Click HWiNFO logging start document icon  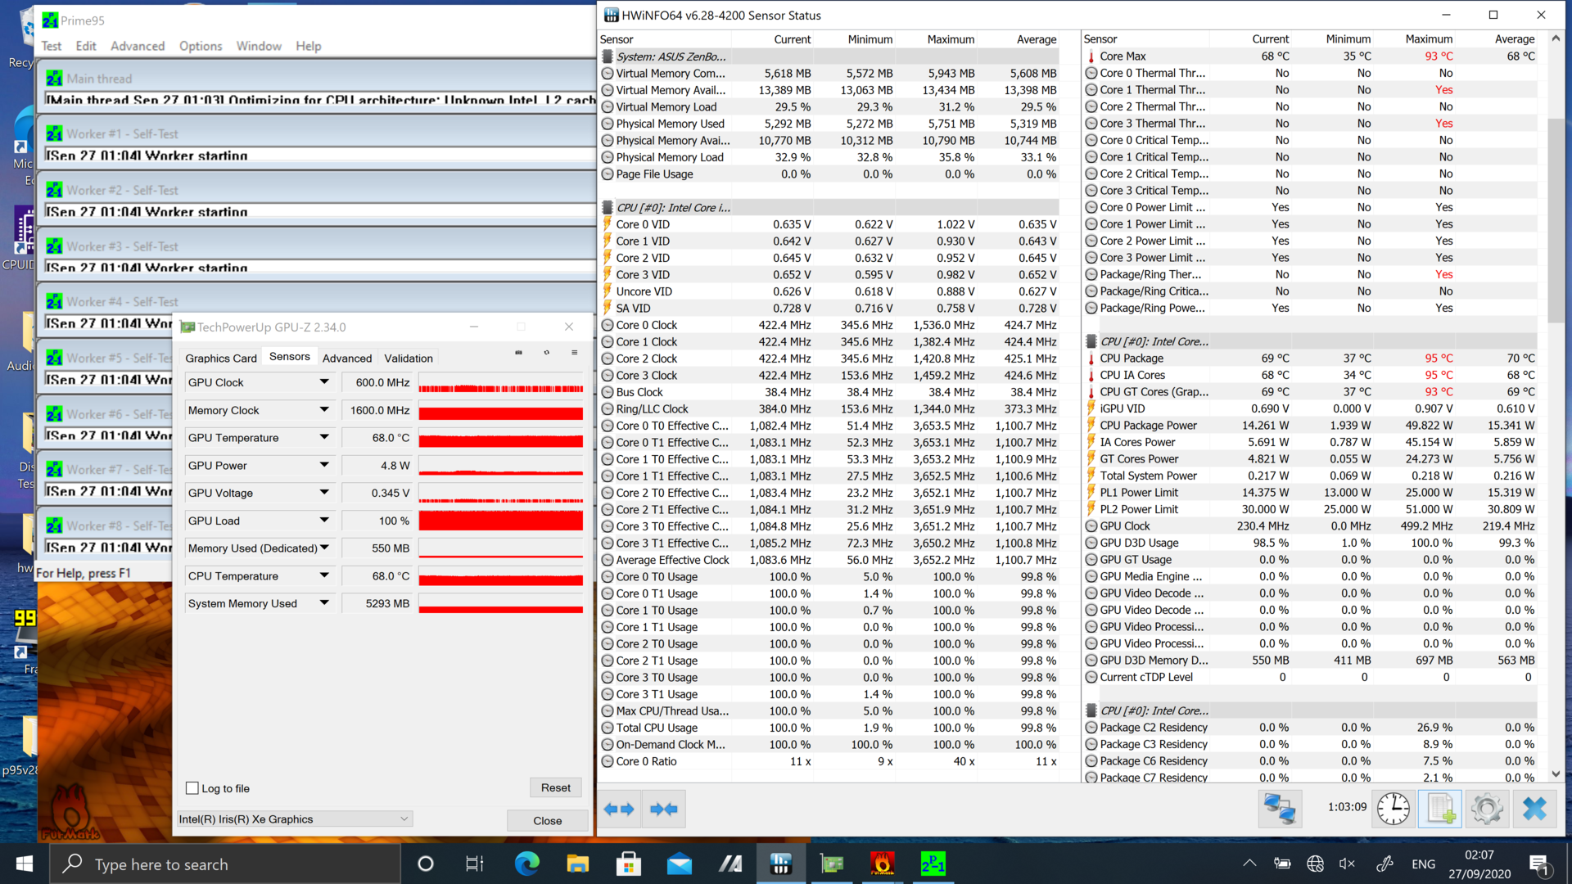tap(1439, 809)
